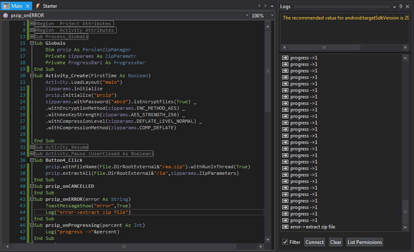This screenshot has height=252, width=414.
Task: Close the Logs panel
Action: point(407,7)
